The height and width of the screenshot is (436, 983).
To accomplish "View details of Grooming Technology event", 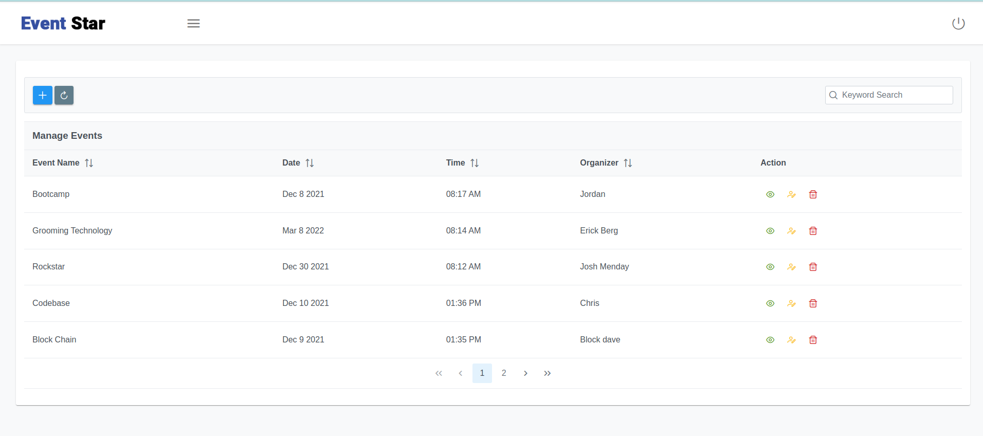I will 770,231.
